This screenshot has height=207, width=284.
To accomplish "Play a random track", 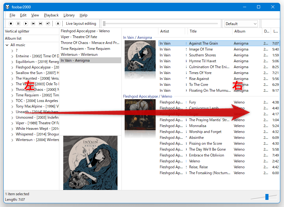I will pyautogui.click(x=48, y=24).
